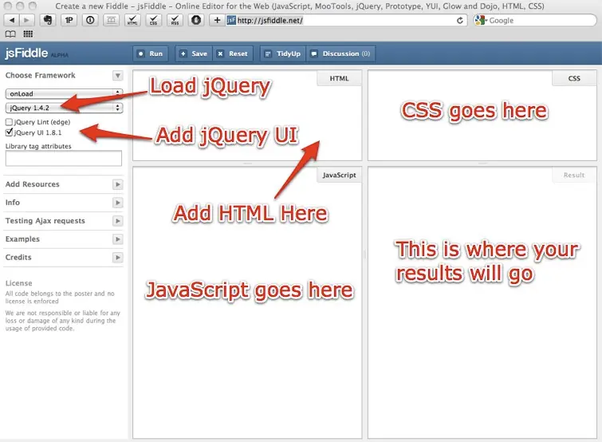Click the Choose Framework heading text
This screenshot has width=602, height=442.
point(41,75)
